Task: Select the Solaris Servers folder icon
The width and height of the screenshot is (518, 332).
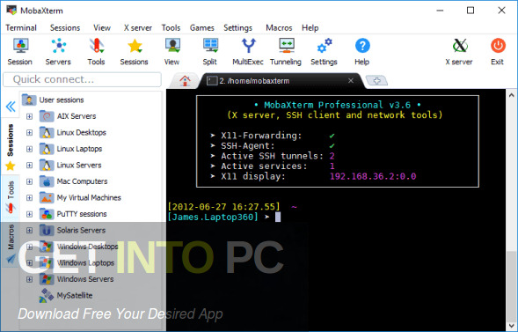Action: [x=47, y=230]
